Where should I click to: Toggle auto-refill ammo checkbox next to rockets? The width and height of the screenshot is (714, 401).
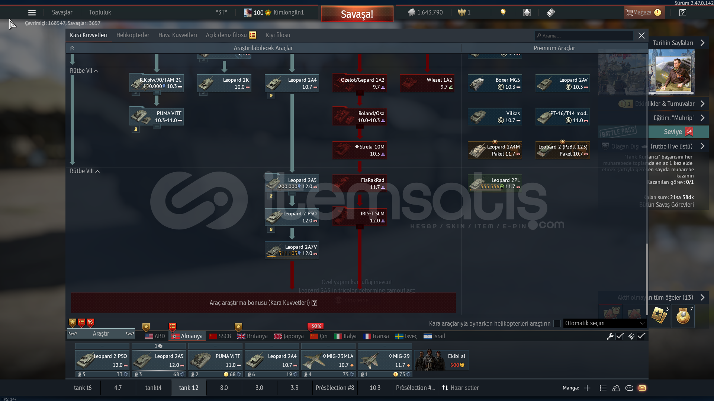tap(641, 336)
